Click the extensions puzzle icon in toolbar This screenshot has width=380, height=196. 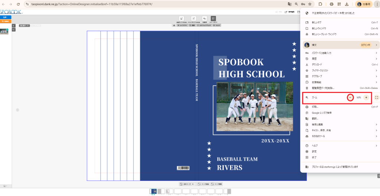tap(320, 4)
